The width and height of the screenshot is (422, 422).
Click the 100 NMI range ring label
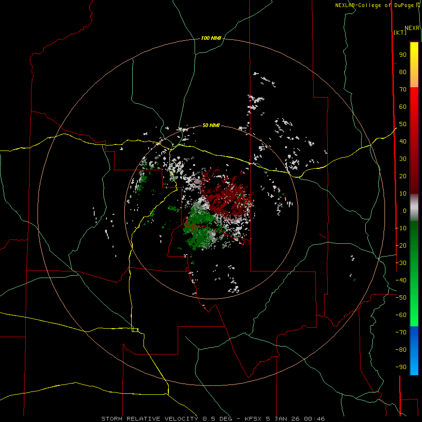tap(211, 38)
